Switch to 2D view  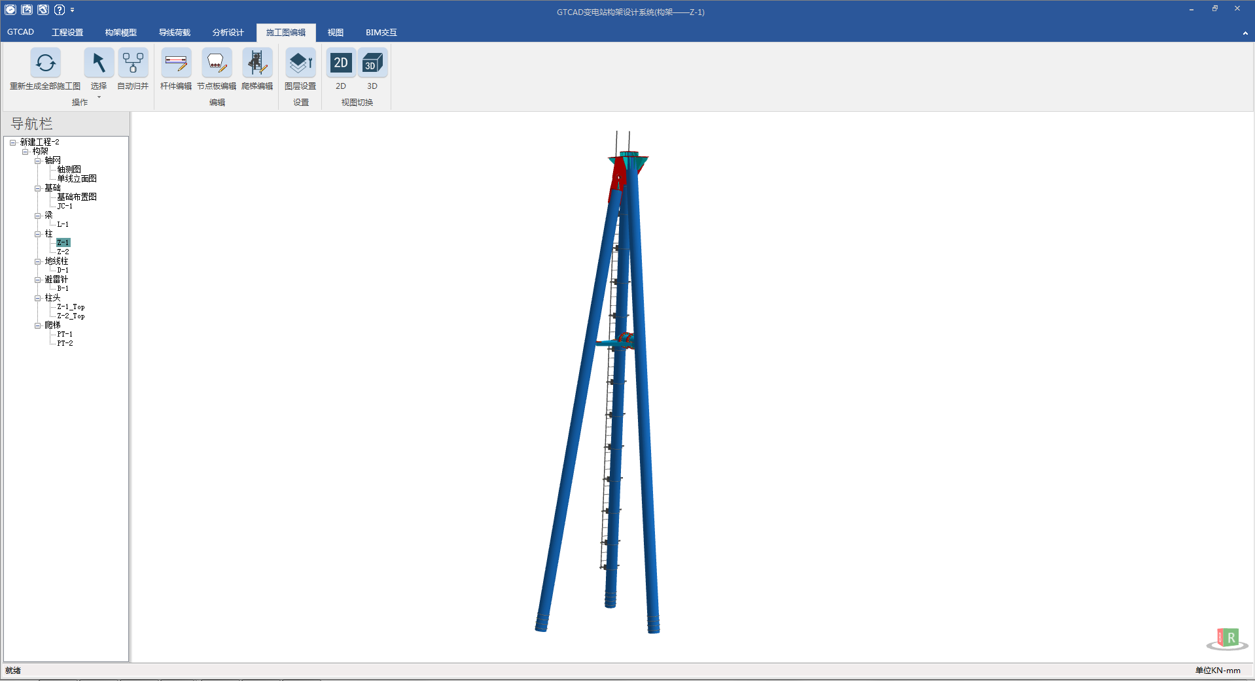[x=341, y=63]
